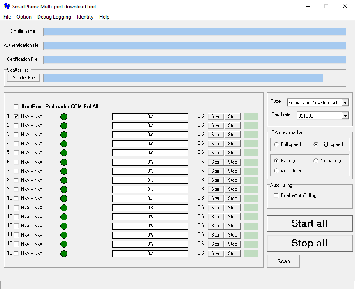Minimize the download tool window

coord(308,6)
